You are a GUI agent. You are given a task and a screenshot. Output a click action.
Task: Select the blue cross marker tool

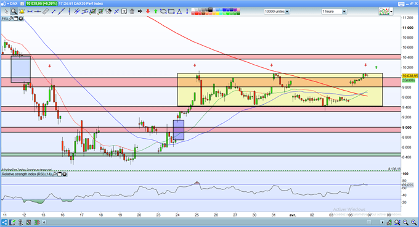coord(116,12)
